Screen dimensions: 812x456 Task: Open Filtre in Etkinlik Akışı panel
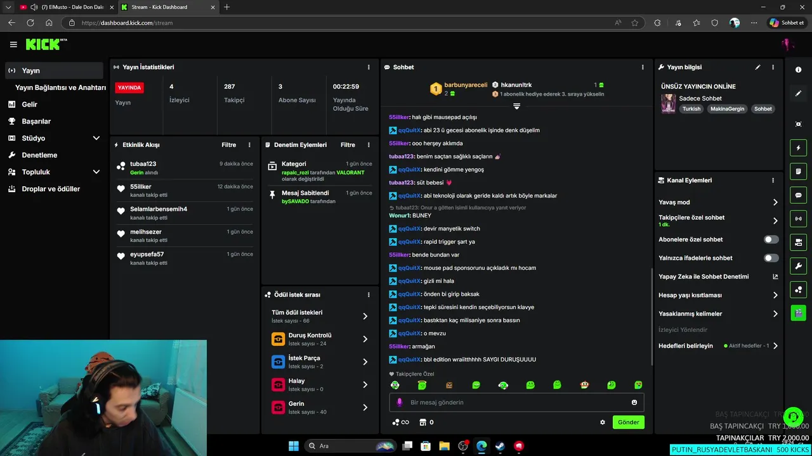tap(228, 145)
